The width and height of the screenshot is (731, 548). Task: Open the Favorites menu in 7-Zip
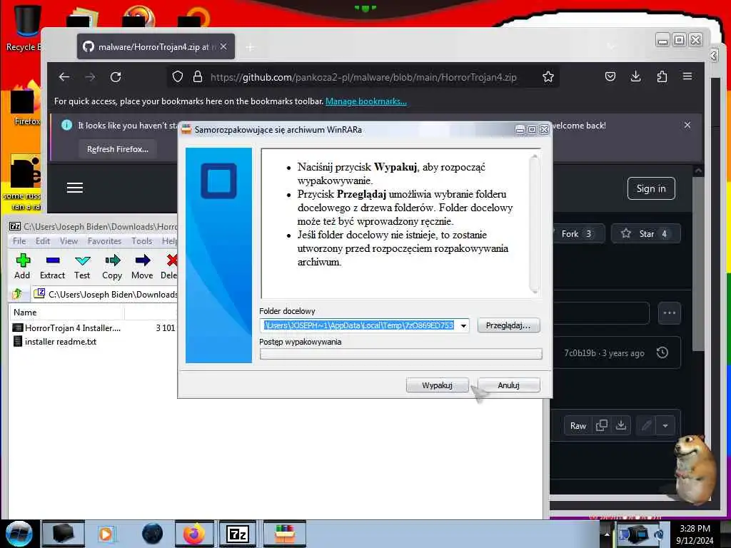(104, 241)
